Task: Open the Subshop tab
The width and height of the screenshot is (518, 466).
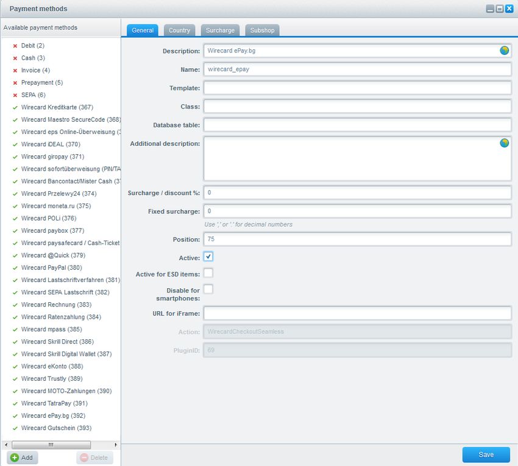Action: pyautogui.click(x=262, y=30)
